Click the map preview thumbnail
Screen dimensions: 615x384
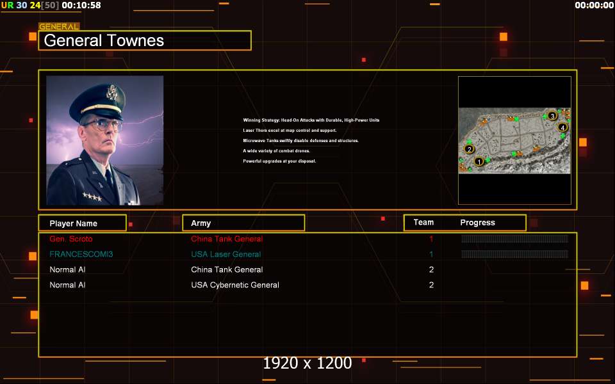[514, 140]
